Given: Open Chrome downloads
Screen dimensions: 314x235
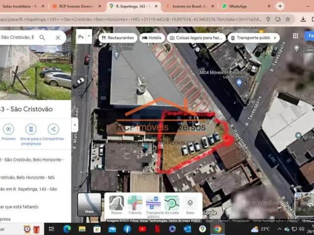Looking at the screenshot, I should 303,19.
